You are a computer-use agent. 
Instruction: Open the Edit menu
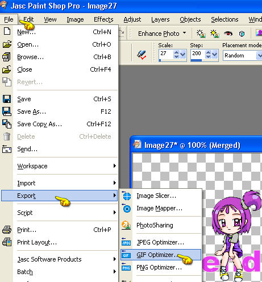pyautogui.click(x=28, y=19)
